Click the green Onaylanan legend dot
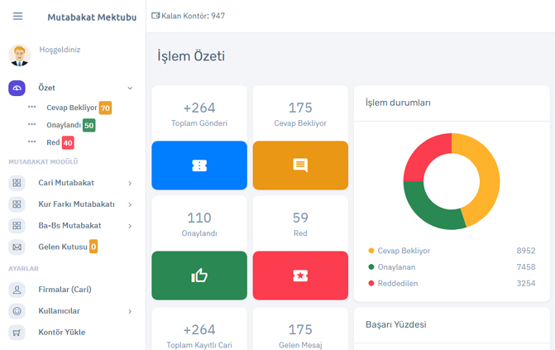555x350 pixels. coord(371,267)
